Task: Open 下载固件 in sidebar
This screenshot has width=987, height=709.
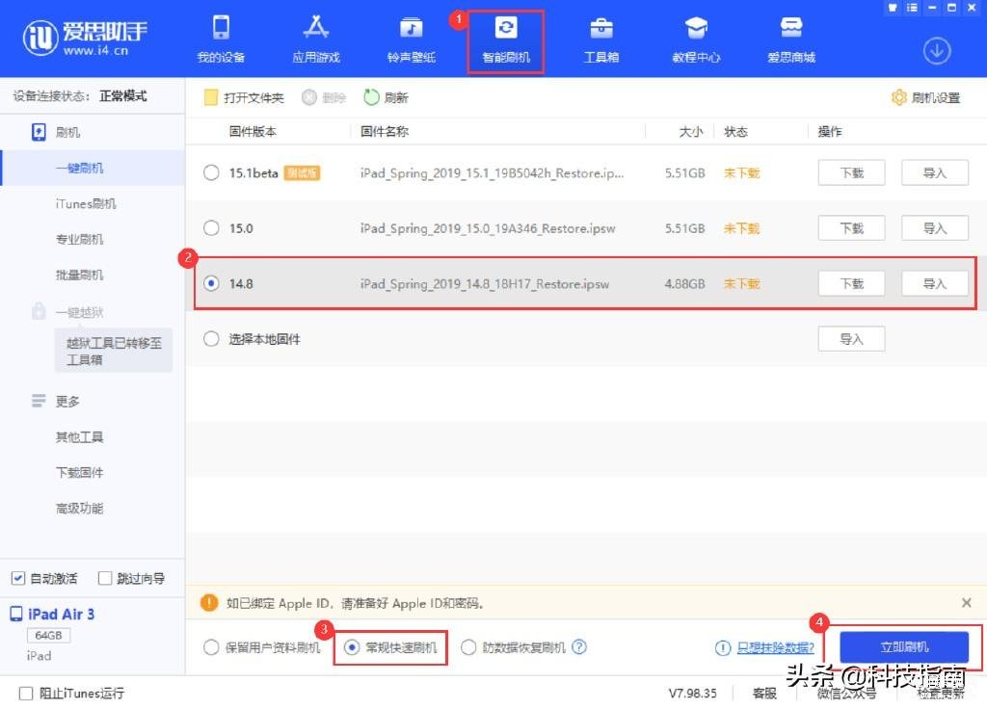Action: 79,472
